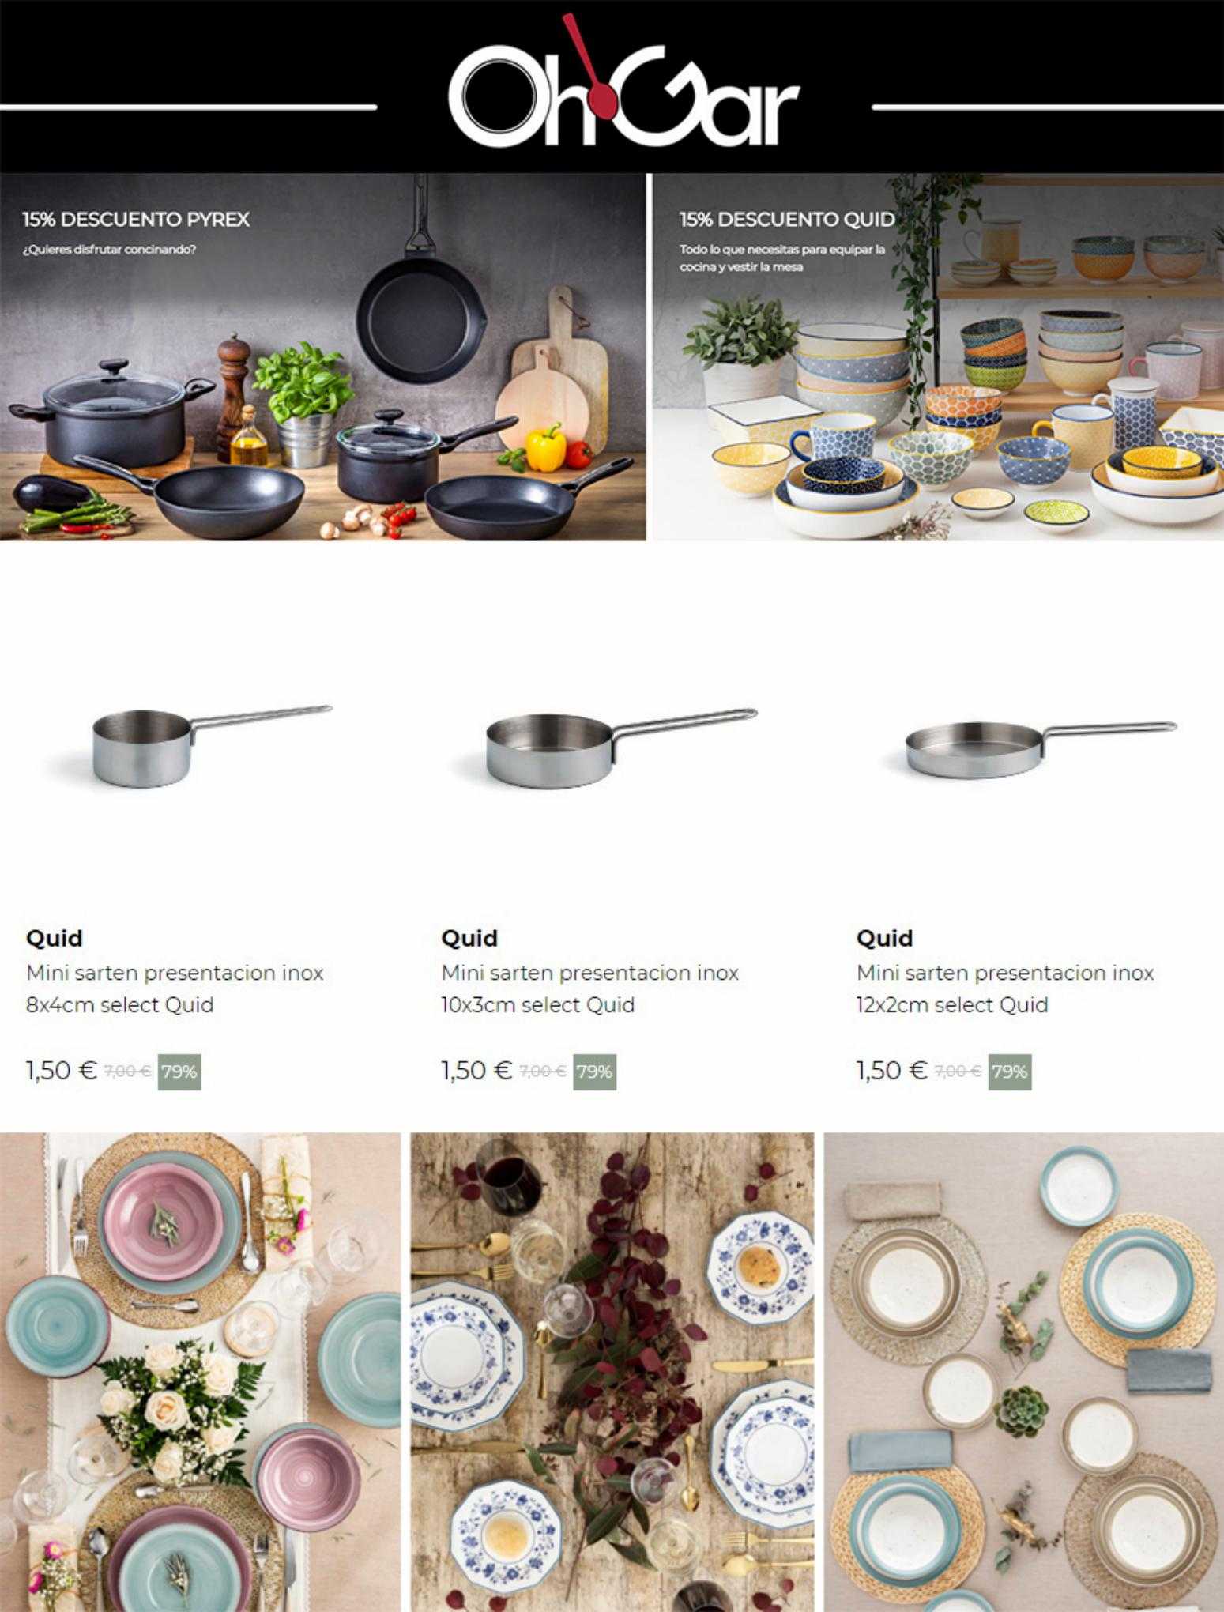Screen dimensions: 1224x1612
Task: Click the Quid brand above the 8x4cm pan
Action: point(55,938)
